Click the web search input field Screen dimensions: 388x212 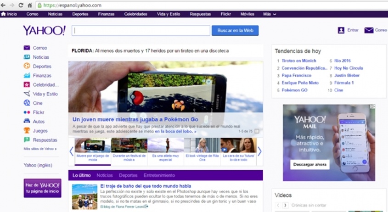pos(141,30)
